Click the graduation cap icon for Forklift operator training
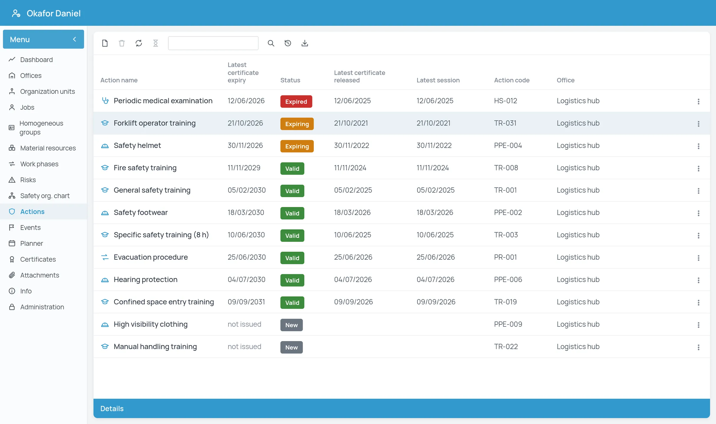The height and width of the screenshot is (424, 716). point(105,123)
